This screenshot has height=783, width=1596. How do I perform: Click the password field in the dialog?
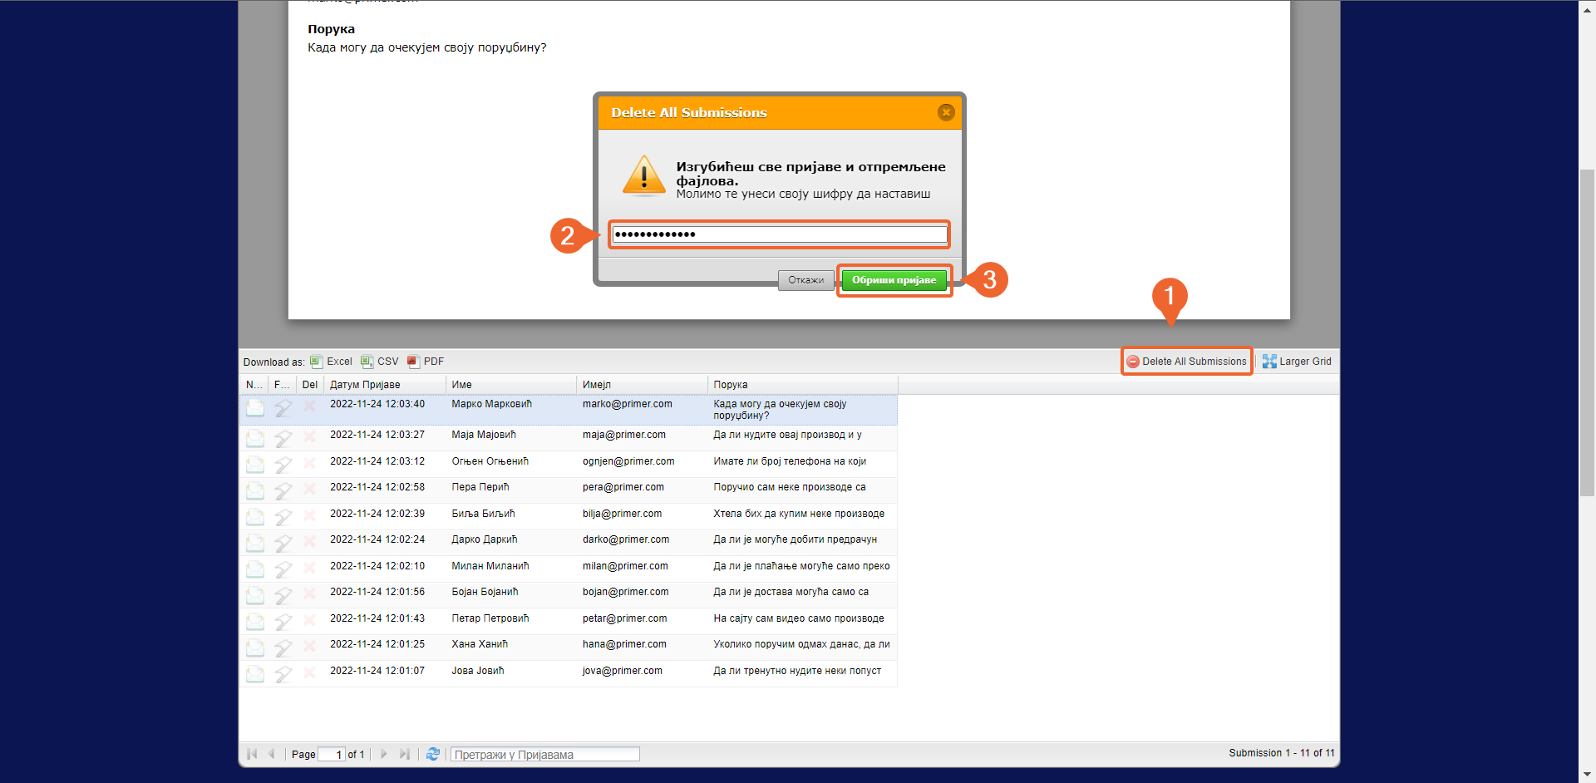(780, 234)
